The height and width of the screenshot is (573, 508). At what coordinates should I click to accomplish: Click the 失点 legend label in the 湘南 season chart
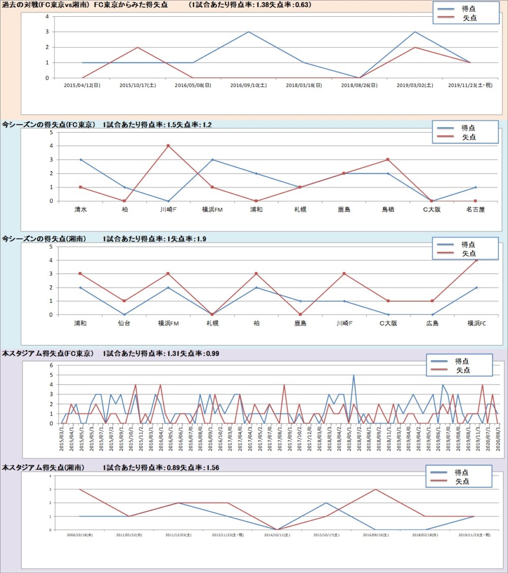[x=469, y=253]
